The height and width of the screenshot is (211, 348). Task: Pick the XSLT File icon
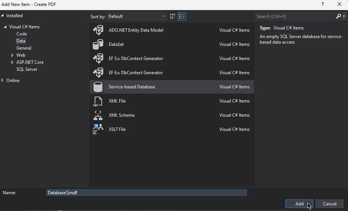[x=98, y=129]
